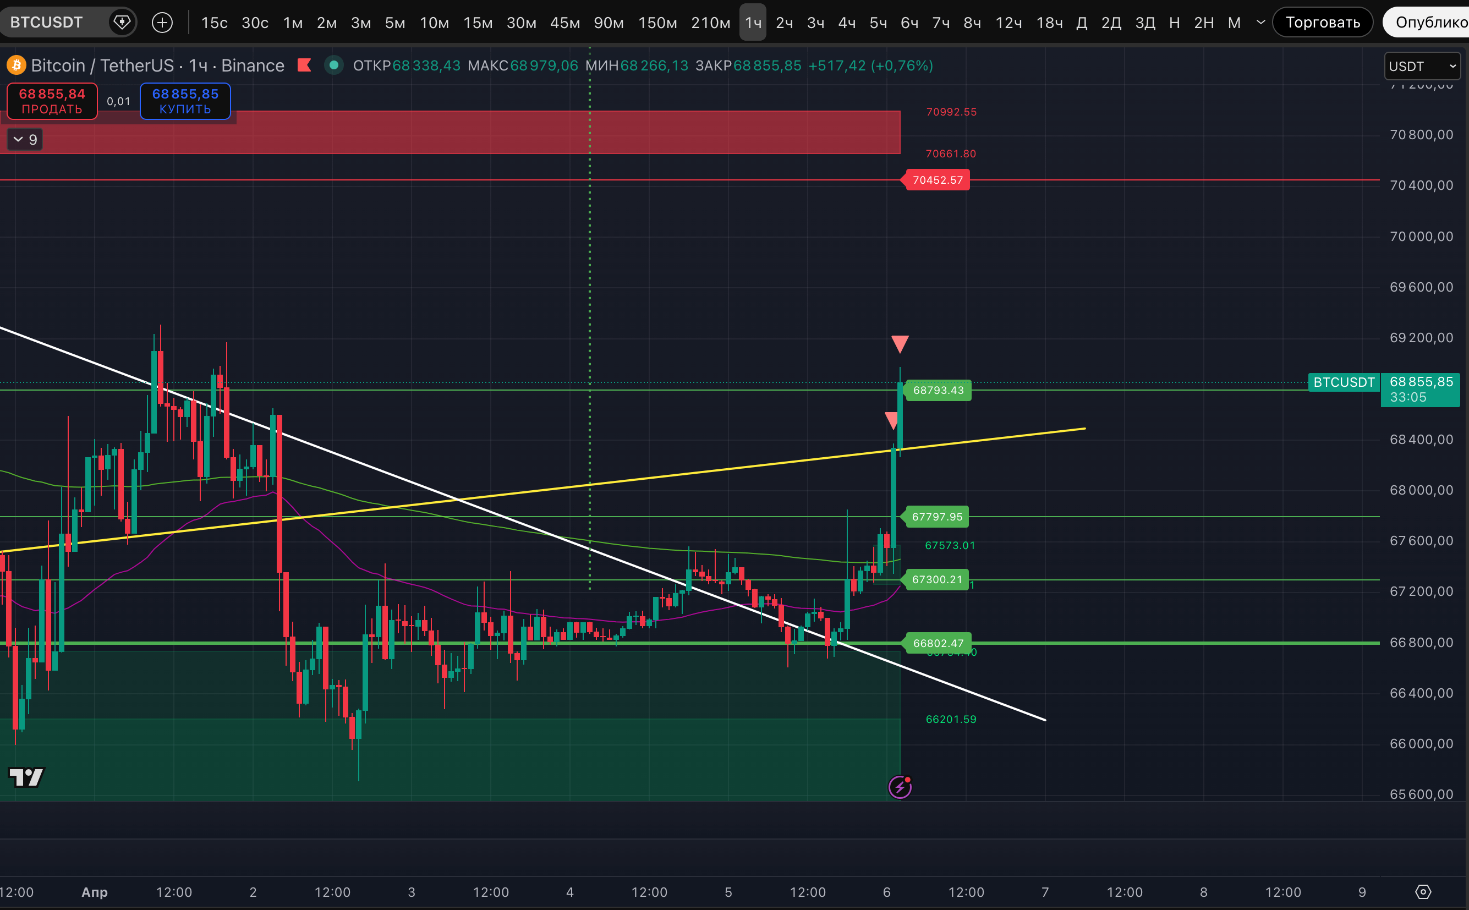The width and height of the screenshot is (1469, 910).
Task: Click the red flag icon beside Binance
Action: (304, 65)
